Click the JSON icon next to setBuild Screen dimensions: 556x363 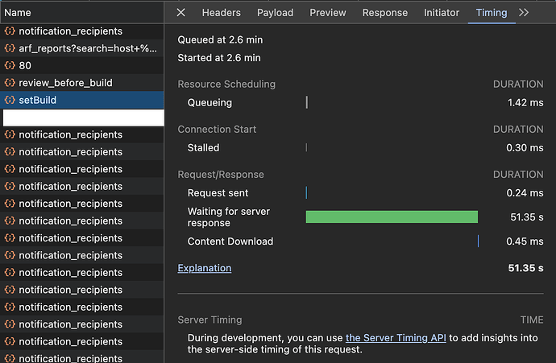pos(10,101)
